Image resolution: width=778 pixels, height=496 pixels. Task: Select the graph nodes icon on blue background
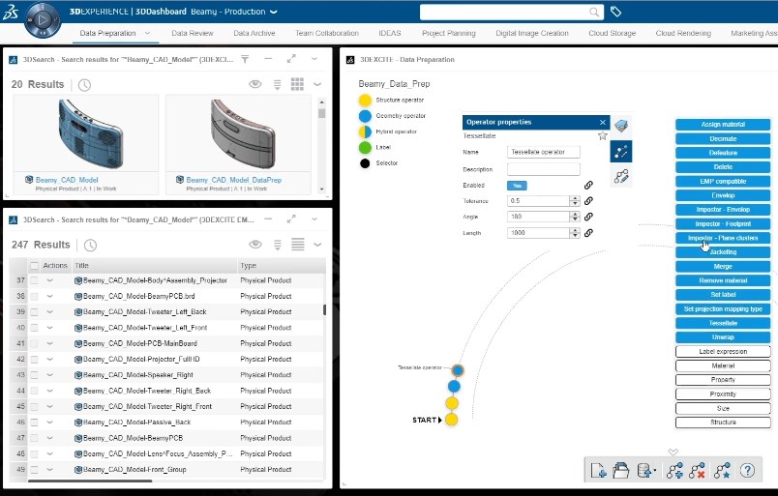(621, 152)
